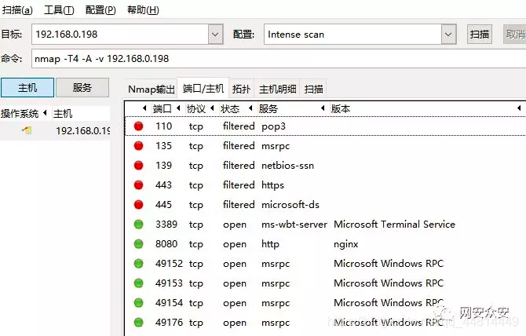The image size is (526, 336).
Task: Click the OS icon beside host 192.168.0.198
Action: pos(27,130)
